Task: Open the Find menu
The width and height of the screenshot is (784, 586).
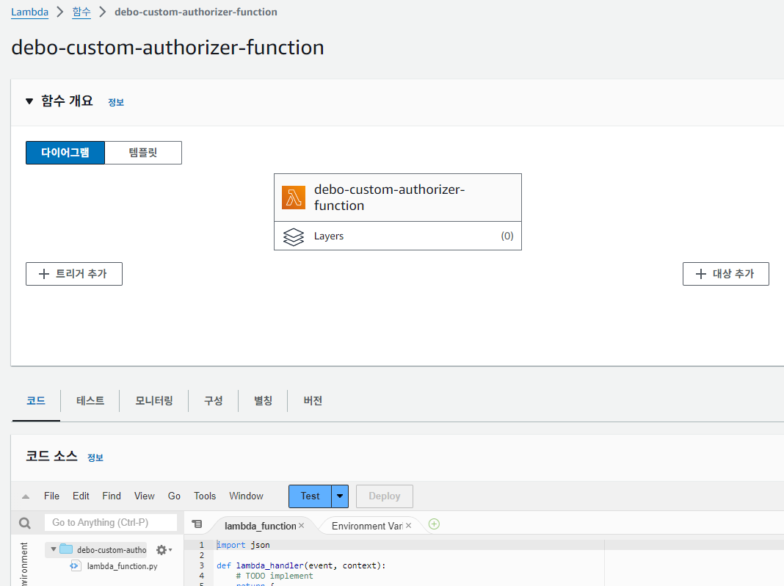Action: 112,496
